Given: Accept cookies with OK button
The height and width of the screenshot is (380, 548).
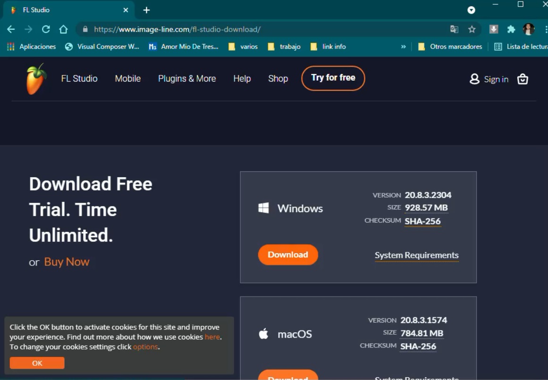Looking at the screenshot, I should (37, 363).
